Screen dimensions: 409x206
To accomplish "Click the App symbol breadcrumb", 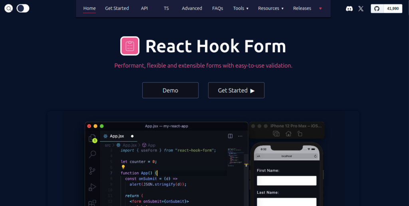I will (x=149, y=145).
